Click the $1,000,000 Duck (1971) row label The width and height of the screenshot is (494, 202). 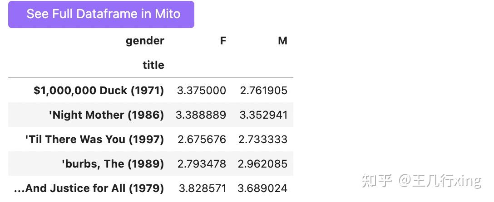point(99,91)
